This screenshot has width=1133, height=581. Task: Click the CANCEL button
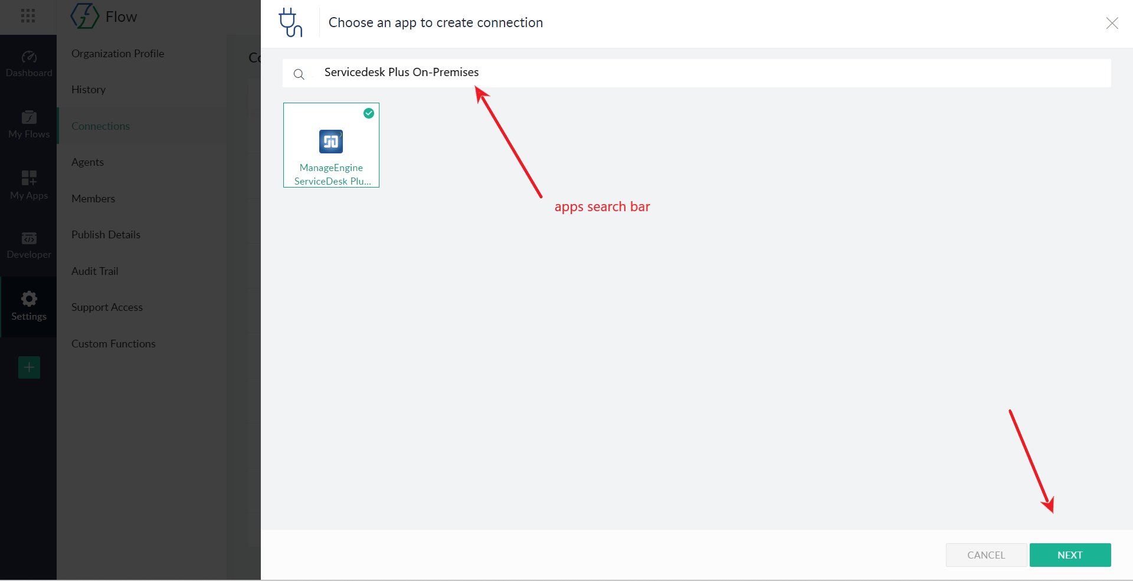coord(986,555)
